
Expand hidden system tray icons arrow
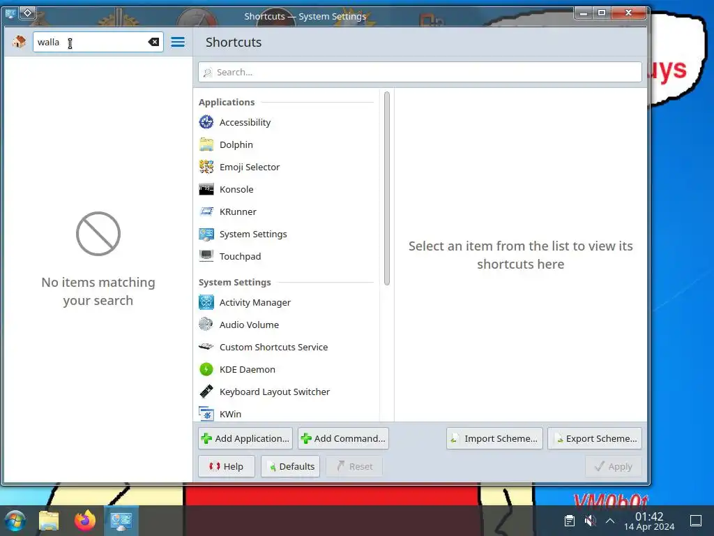610,521
